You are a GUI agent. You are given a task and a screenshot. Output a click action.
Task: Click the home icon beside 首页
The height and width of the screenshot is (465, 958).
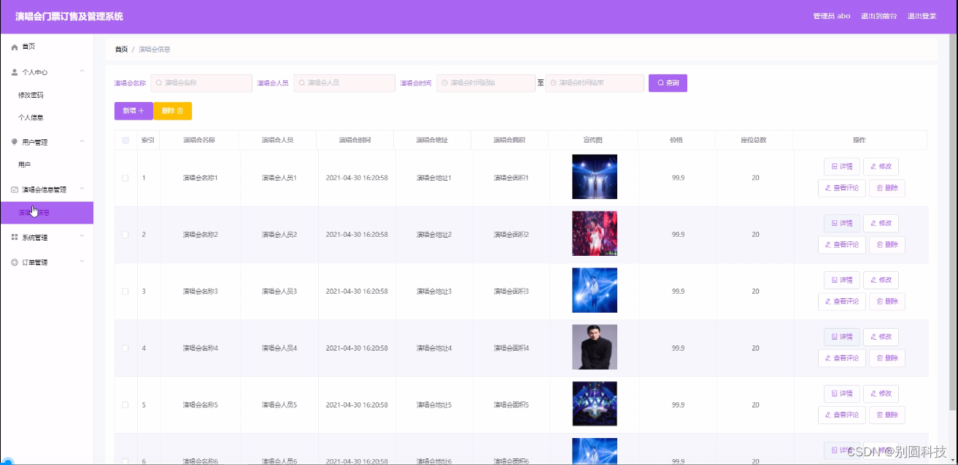coord(14,47)
